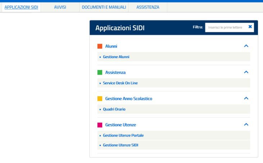The image size is (263, 163).
Task: Click the orange Alunni category square
Action: coord(100,46)
